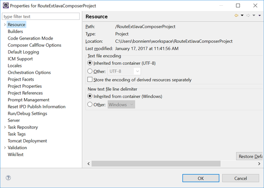Click the back navigation arrow icon
This screenshot has height=188, width=264.
coord(236,15)
